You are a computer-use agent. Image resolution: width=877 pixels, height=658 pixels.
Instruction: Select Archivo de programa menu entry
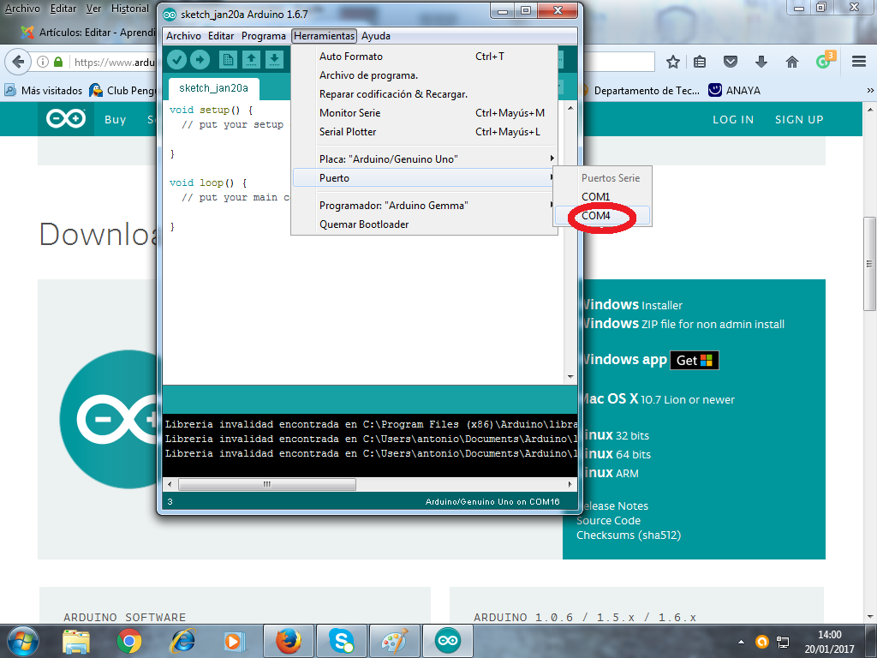(x=425, y=75)
